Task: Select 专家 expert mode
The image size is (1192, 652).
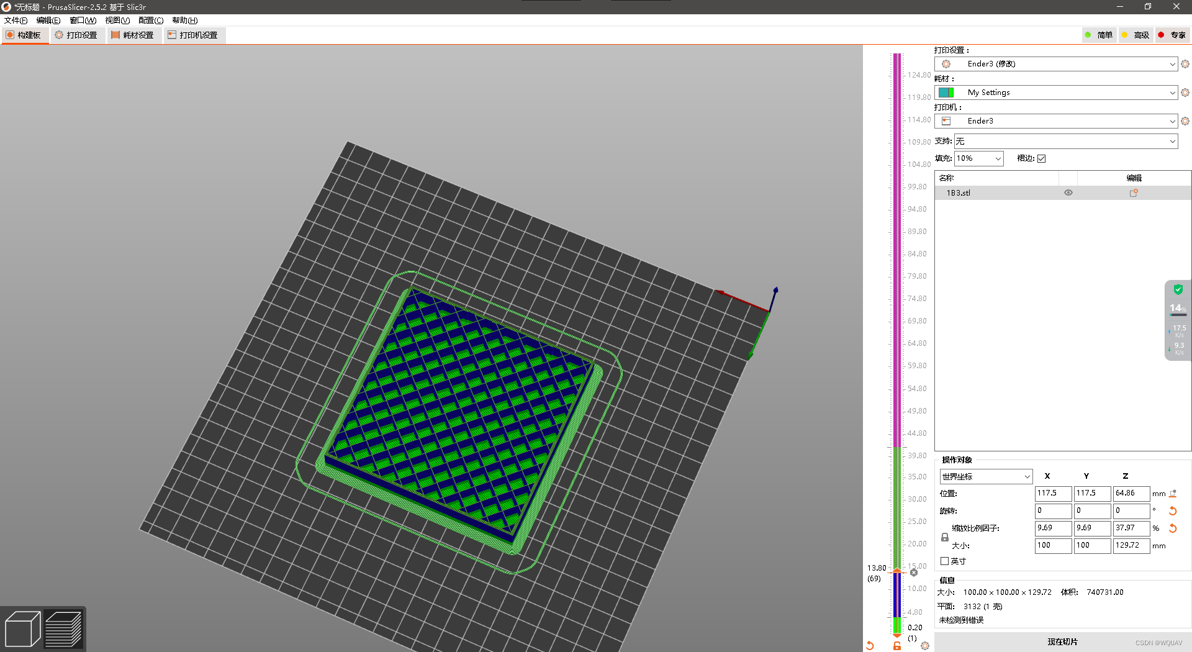Action: [1172, 35]
